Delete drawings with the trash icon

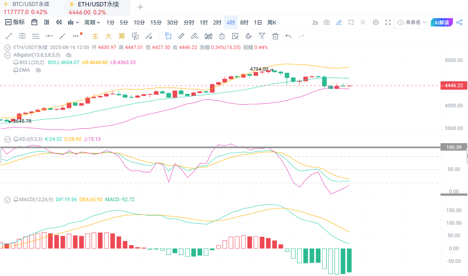click(x=275, y=36)
